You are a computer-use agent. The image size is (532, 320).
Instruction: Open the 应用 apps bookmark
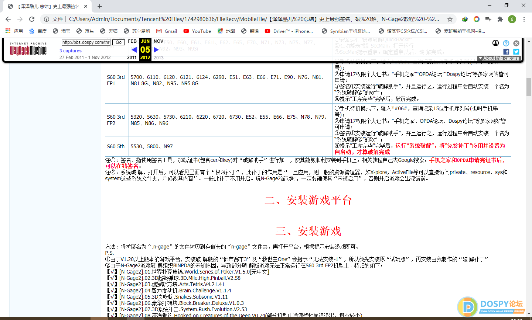tap(14, 31)
